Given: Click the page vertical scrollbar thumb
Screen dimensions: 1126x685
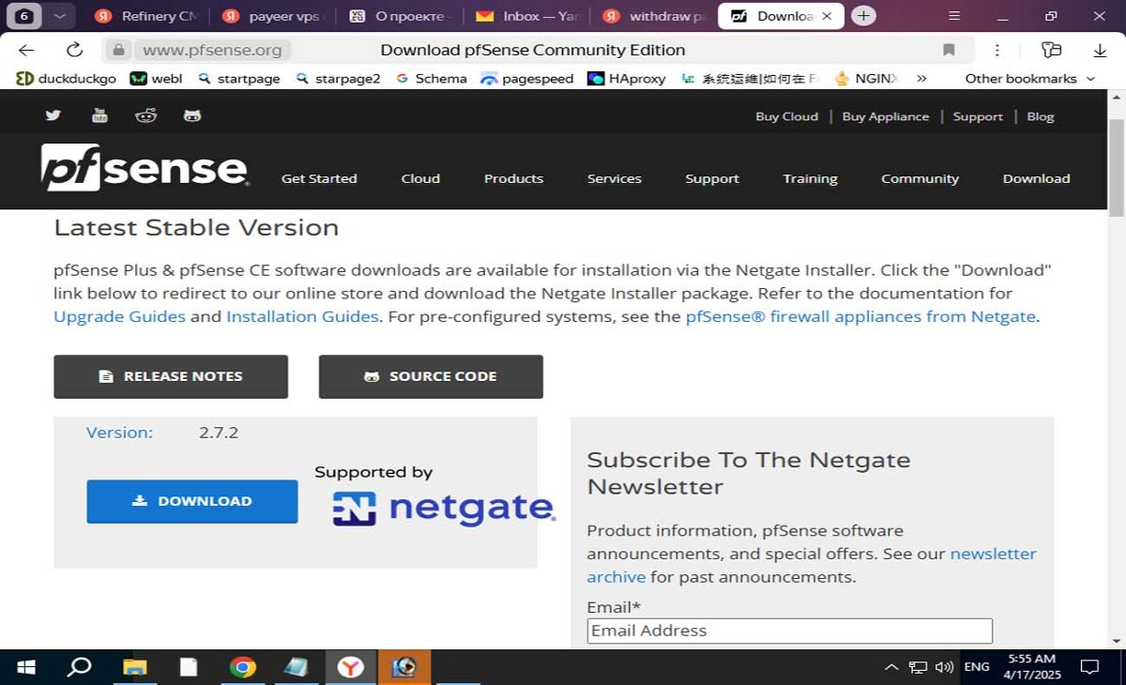Looking at the screenshot, I should 1116,166.
